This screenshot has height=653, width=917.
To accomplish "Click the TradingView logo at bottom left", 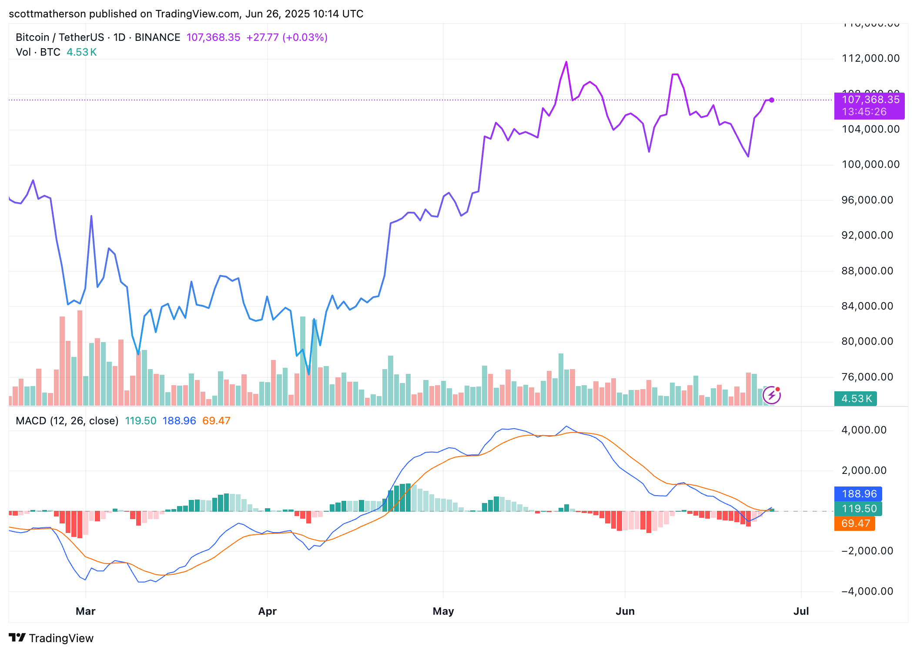I will click(51, 638).
